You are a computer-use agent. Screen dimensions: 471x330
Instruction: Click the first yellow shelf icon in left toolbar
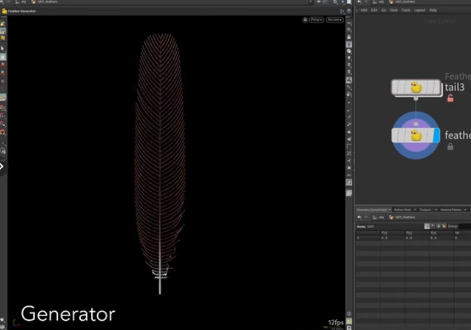click(3, 24)
